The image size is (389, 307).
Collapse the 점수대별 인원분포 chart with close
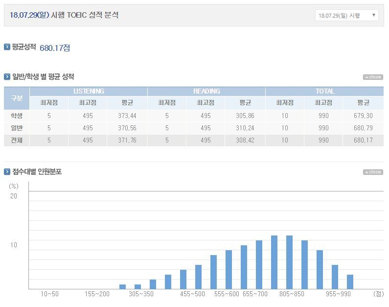point(373,172)
